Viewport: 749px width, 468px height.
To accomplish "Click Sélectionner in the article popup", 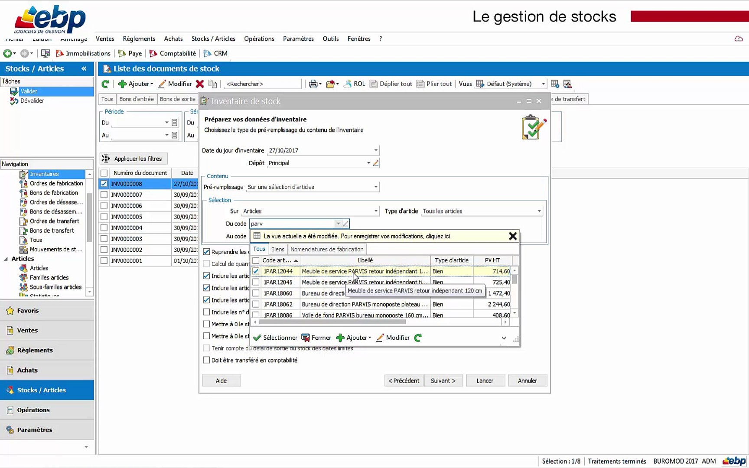I will coord(275,338).
